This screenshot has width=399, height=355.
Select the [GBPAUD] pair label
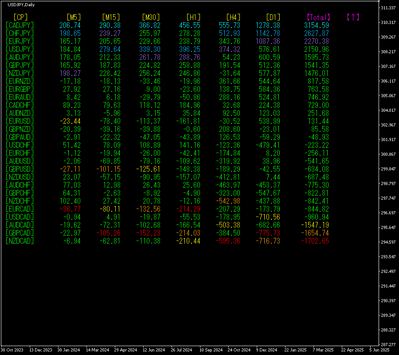pyautogui.click(x=20, y=137)
